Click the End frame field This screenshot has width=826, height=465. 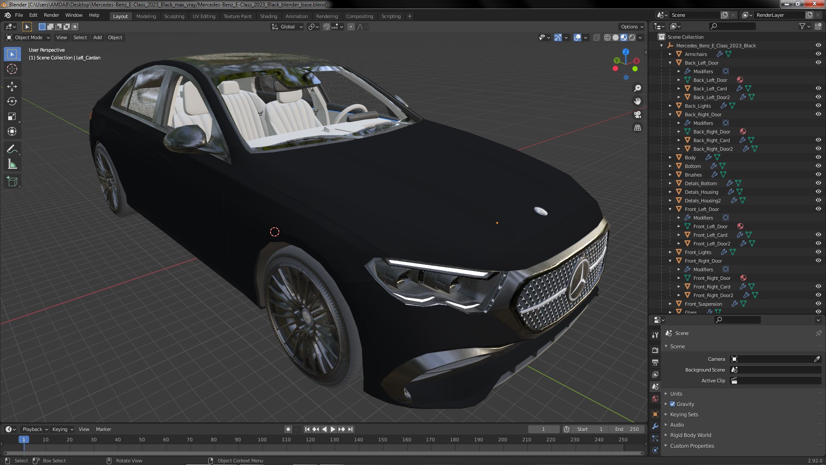(626, 429)
